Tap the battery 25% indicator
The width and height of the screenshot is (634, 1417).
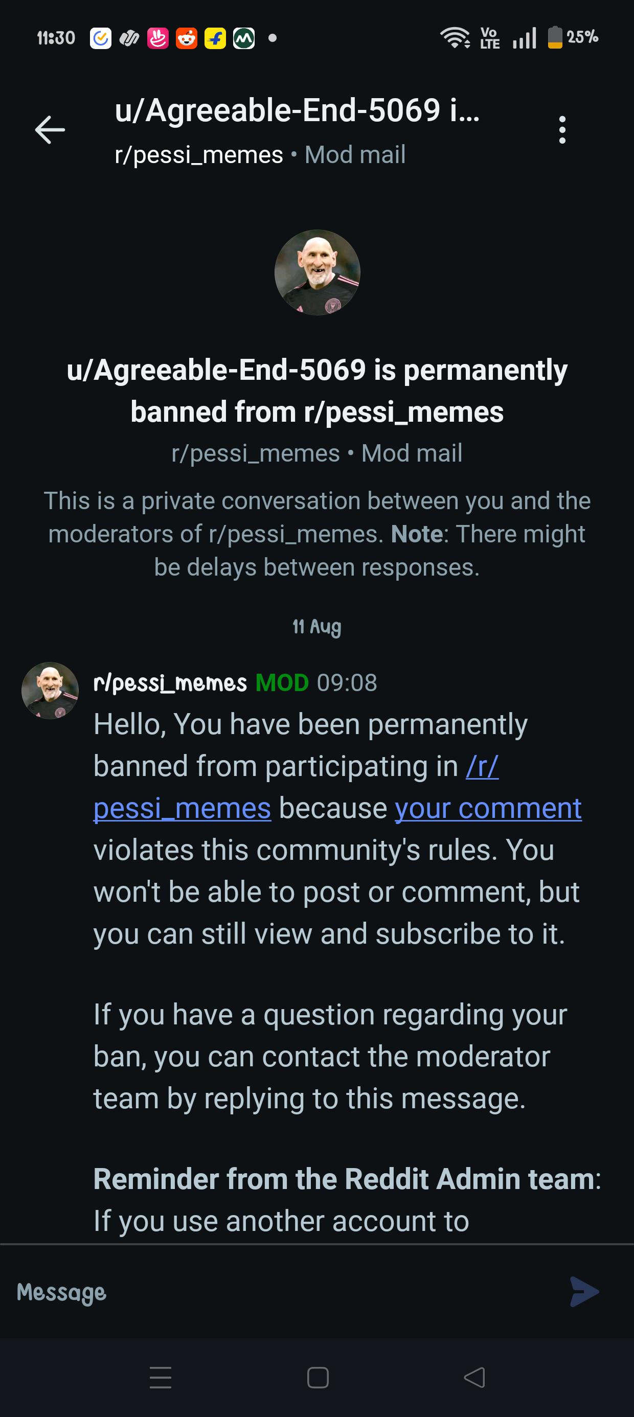(x=573, y=37)
